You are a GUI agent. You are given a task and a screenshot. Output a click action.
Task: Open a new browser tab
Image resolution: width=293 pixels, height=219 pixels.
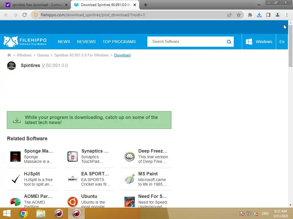[x=146, y=5]
